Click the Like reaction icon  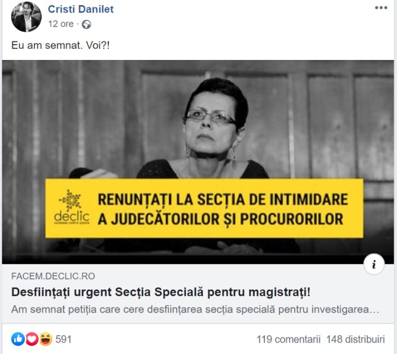tap(18, 339)
